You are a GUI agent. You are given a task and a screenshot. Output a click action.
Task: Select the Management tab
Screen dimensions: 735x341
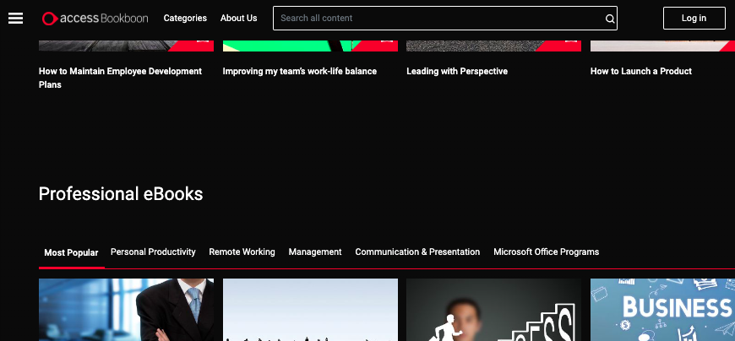pos(315,252)
